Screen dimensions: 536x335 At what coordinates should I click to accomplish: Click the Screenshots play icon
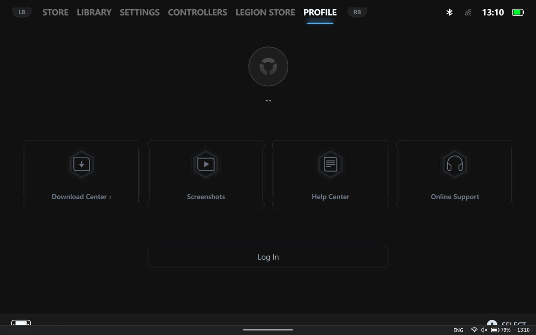point(206,164)
